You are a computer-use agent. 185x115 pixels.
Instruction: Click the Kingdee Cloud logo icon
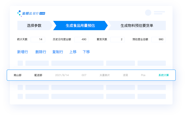[19, 13]
